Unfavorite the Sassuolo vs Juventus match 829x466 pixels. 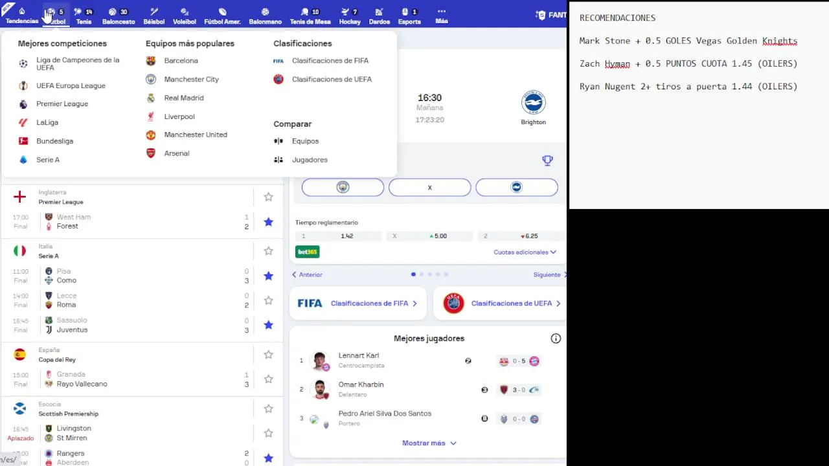click(268, 325)
